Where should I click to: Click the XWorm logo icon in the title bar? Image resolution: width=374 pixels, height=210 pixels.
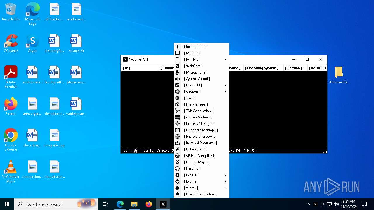pos(125,59)
